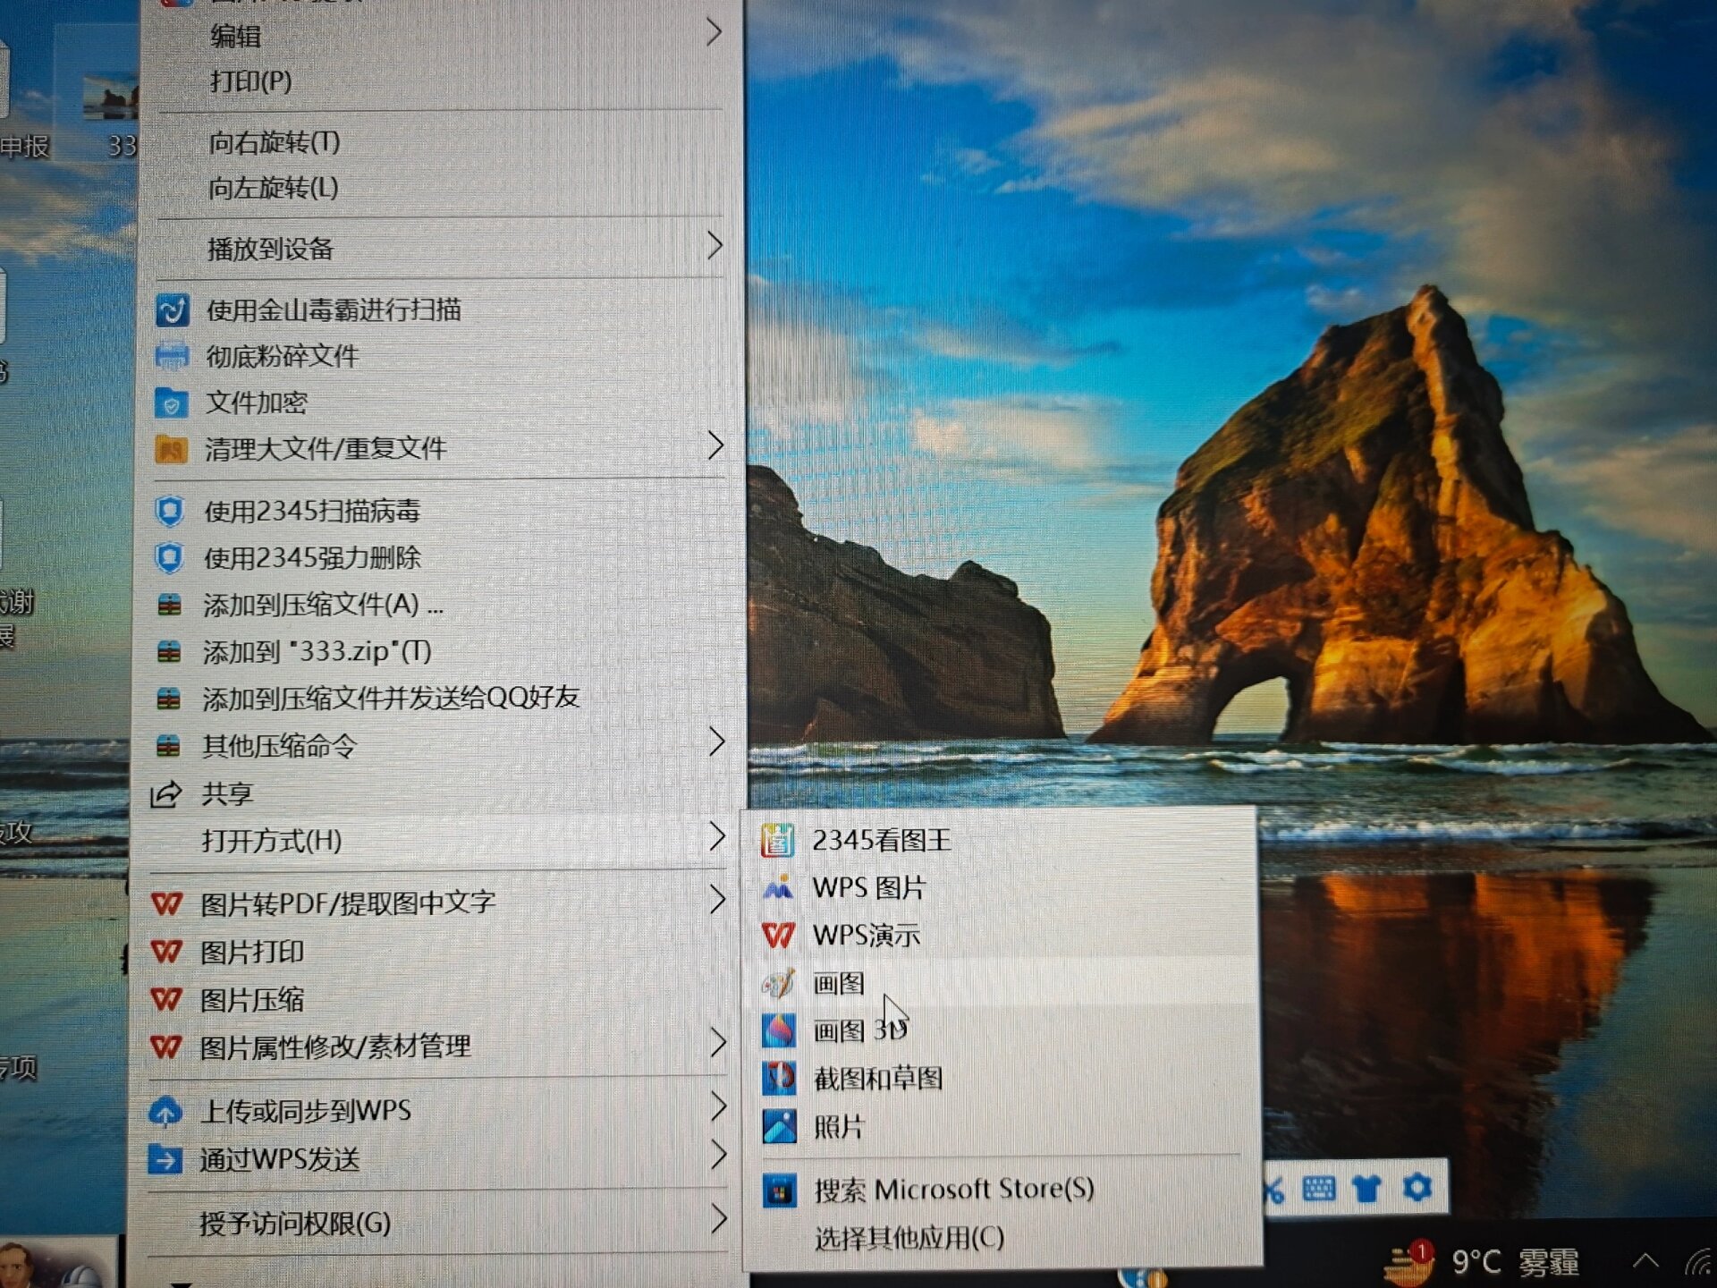Click archive icon next to 添加到压缩文件(A)
The height and width of the screenshot is (1288, 1717).
[169, 606]
